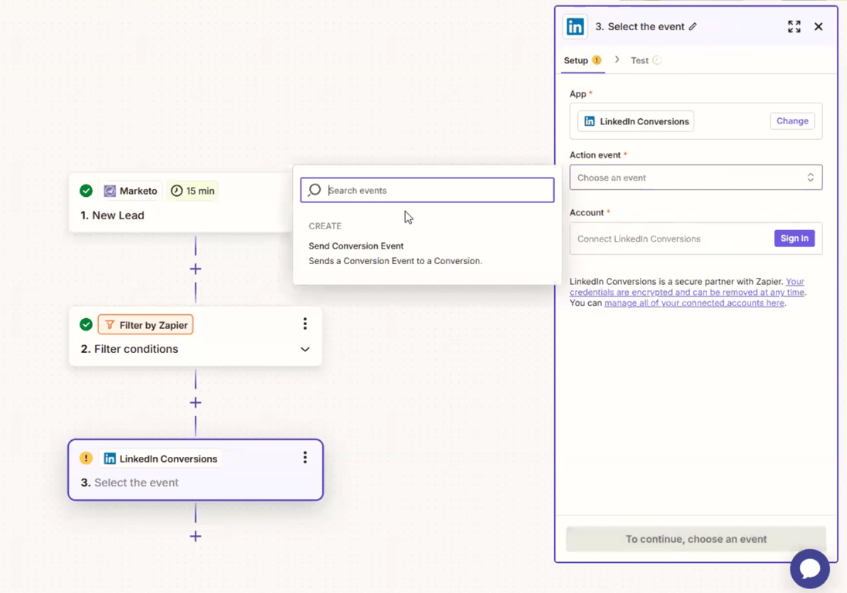
Task: Click the LinkedIn logo in panel header
Action: [x=575, y=26]
